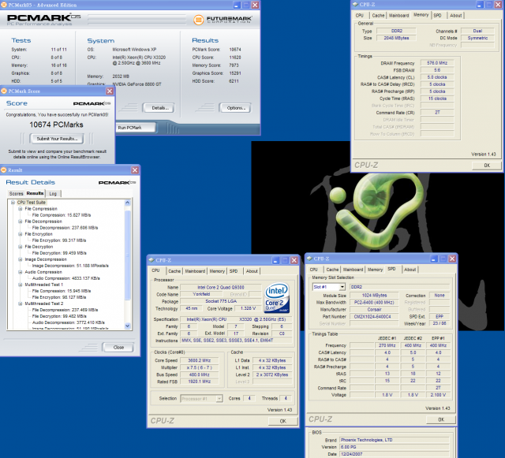Click the '10674 PCMarks' score text
Screen dimensions: 505x458
coord(56,125)
